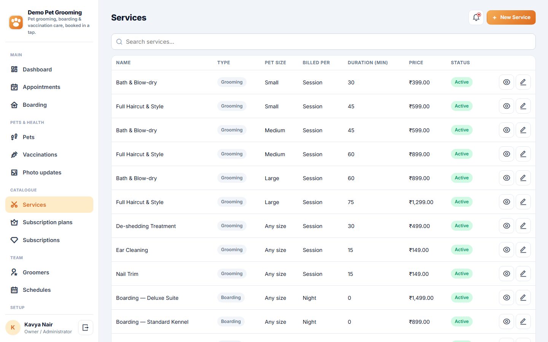Click the Active status of Ear Cleaning
Viewport: 548px width, 342px height.
[x=462, y=250]
